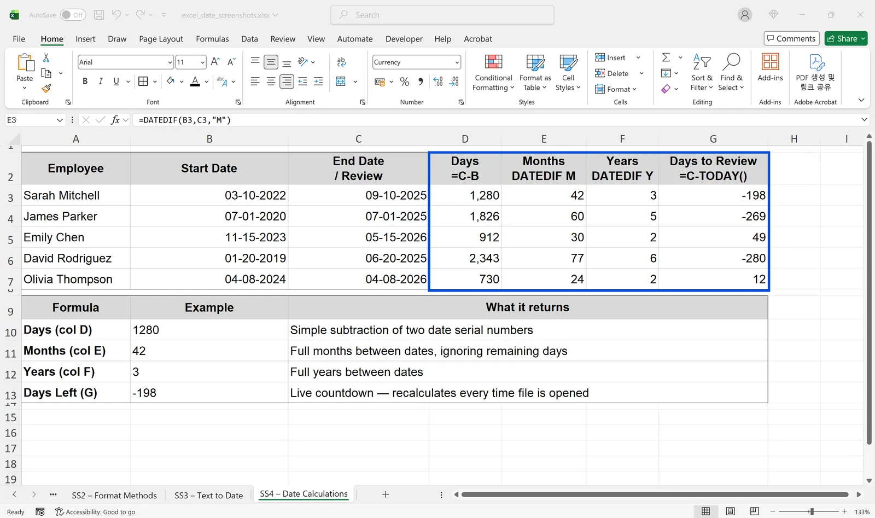Click the Merge & Center icon
Image resolution: width=875 pixels, height=518 pixels.
pyautogui.click(x=341, y=82)
